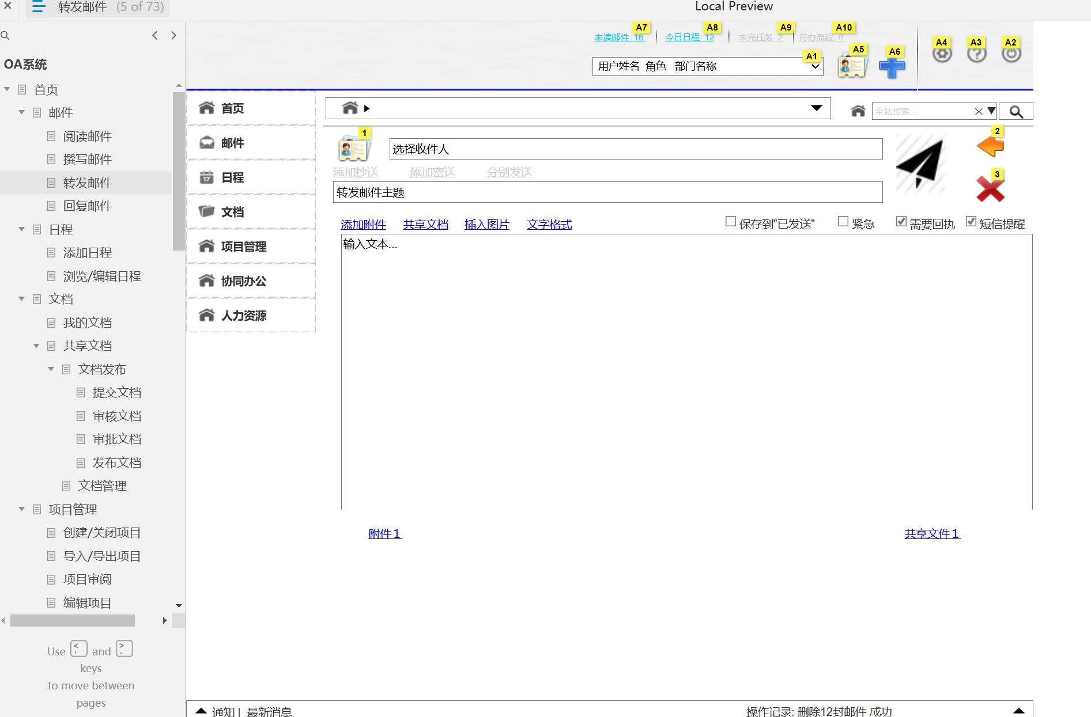
Task: Click the sidebar search magnifier icon
Action: coord(5,36)
